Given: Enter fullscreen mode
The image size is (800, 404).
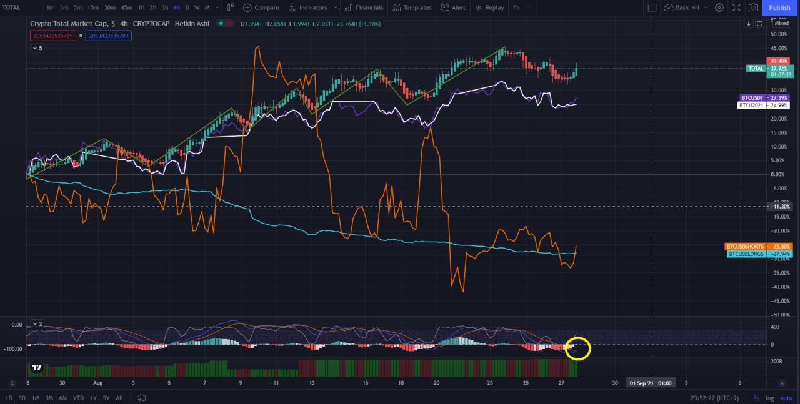Looking at the screenshot, I should (736, 7).
